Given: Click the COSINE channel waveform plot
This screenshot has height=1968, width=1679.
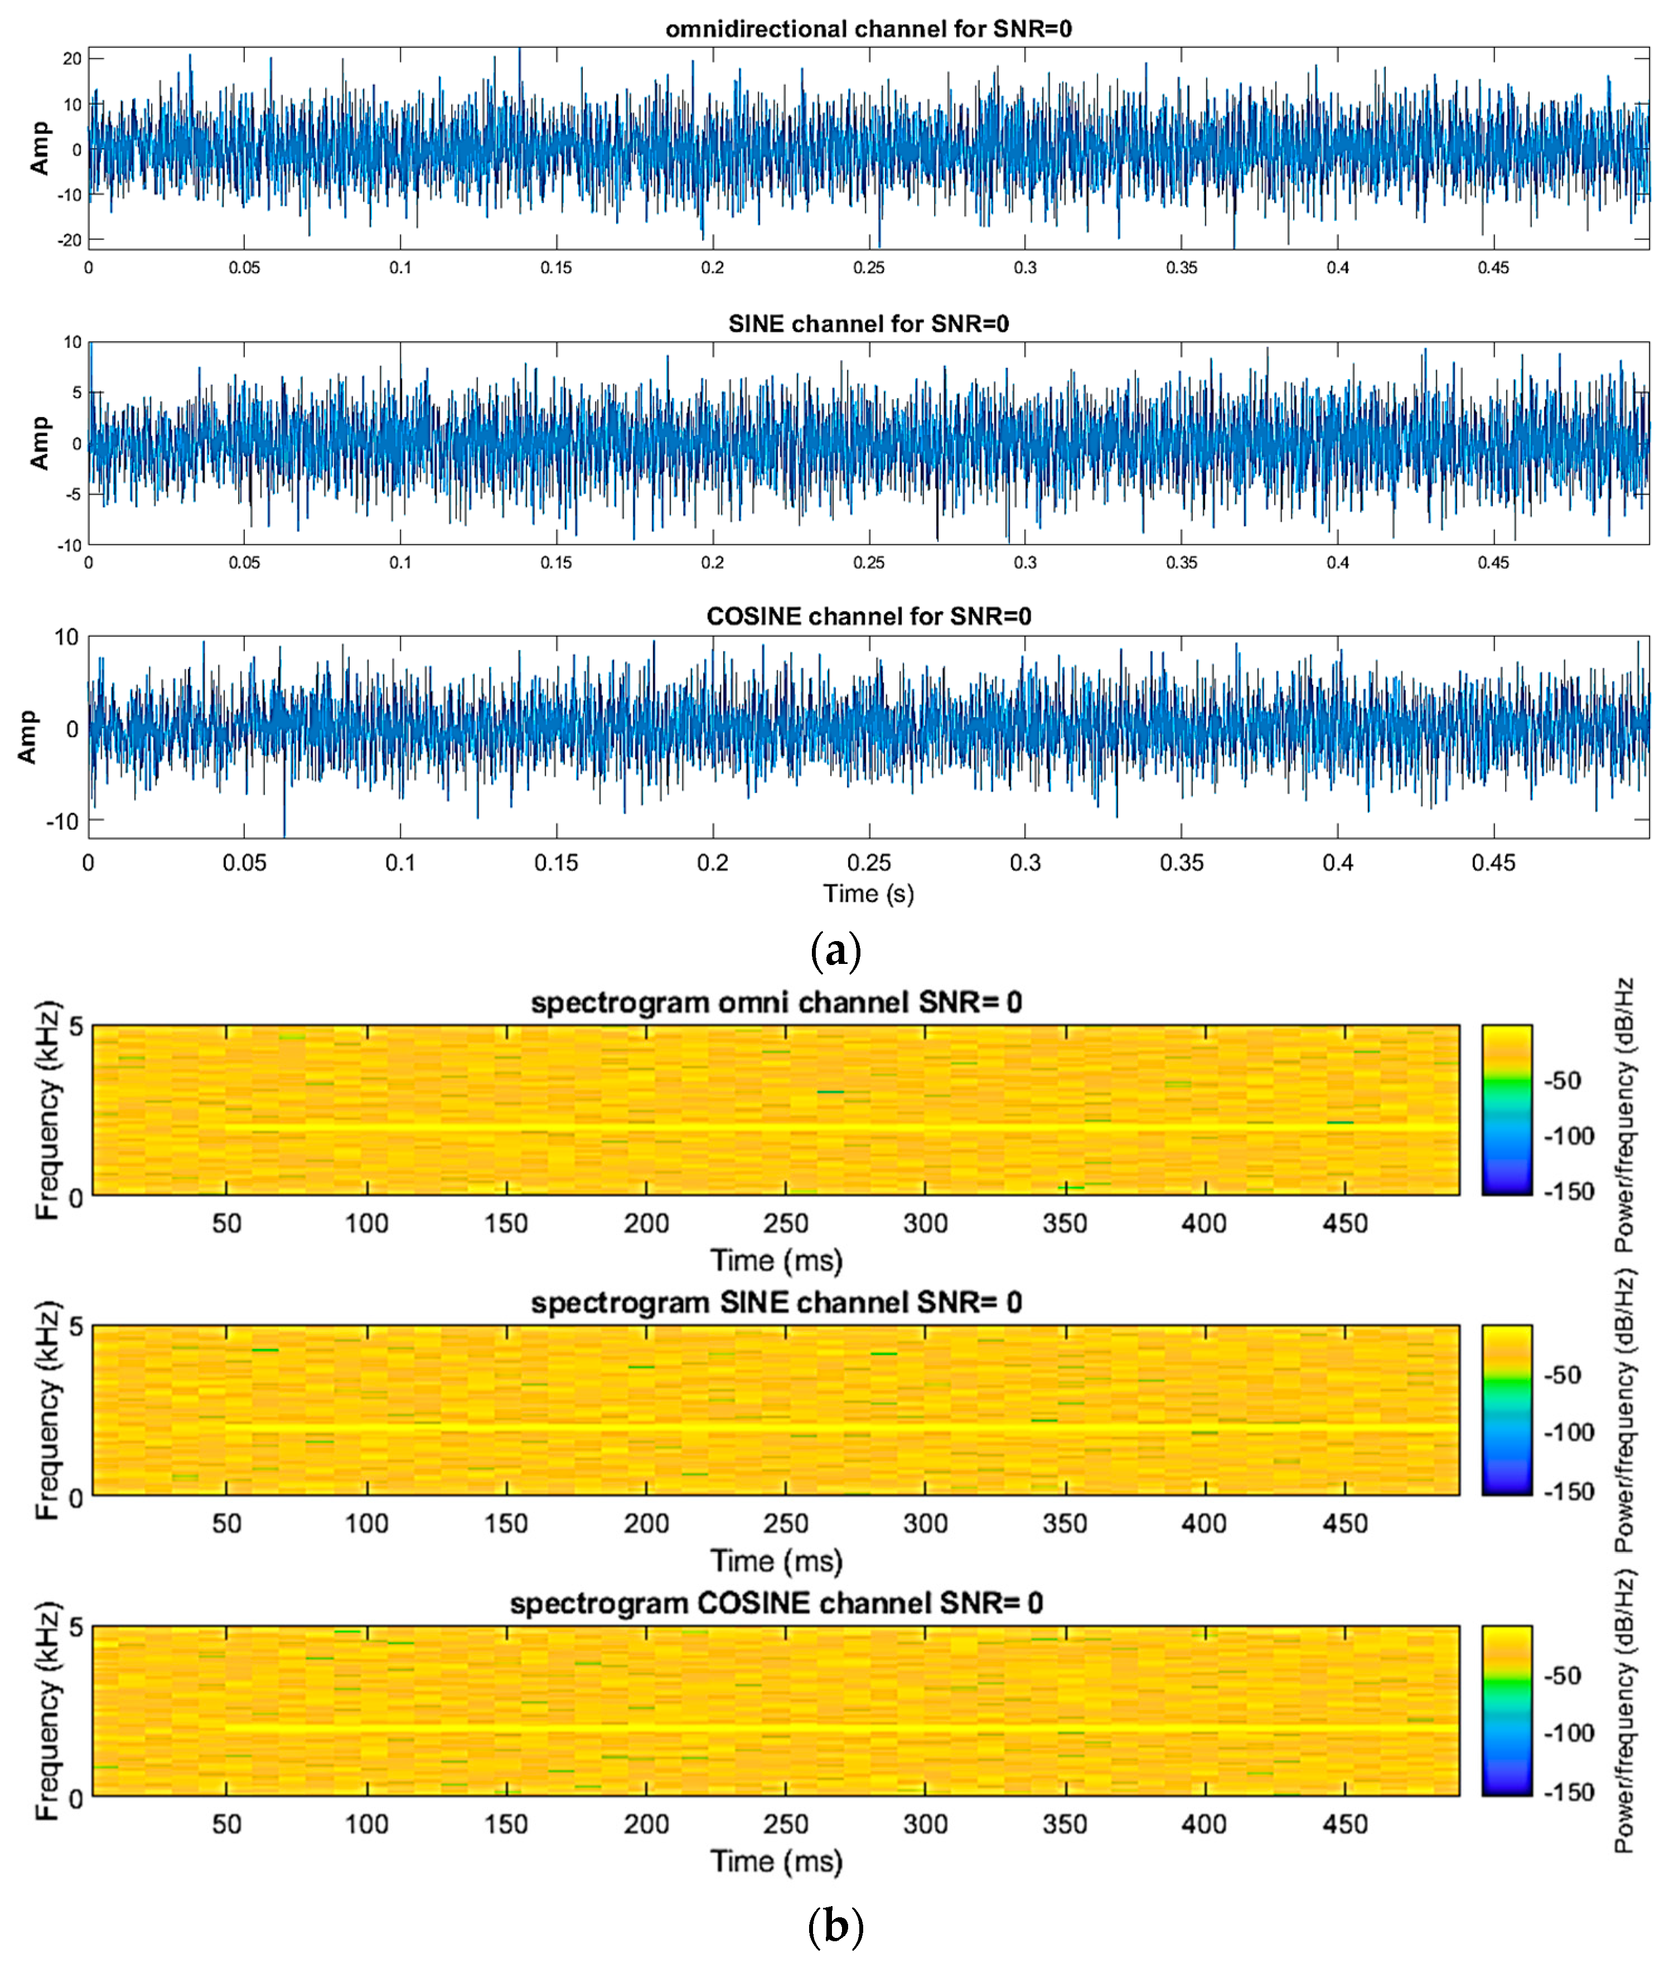Looking at the screenshot, I should click(868, 736).
